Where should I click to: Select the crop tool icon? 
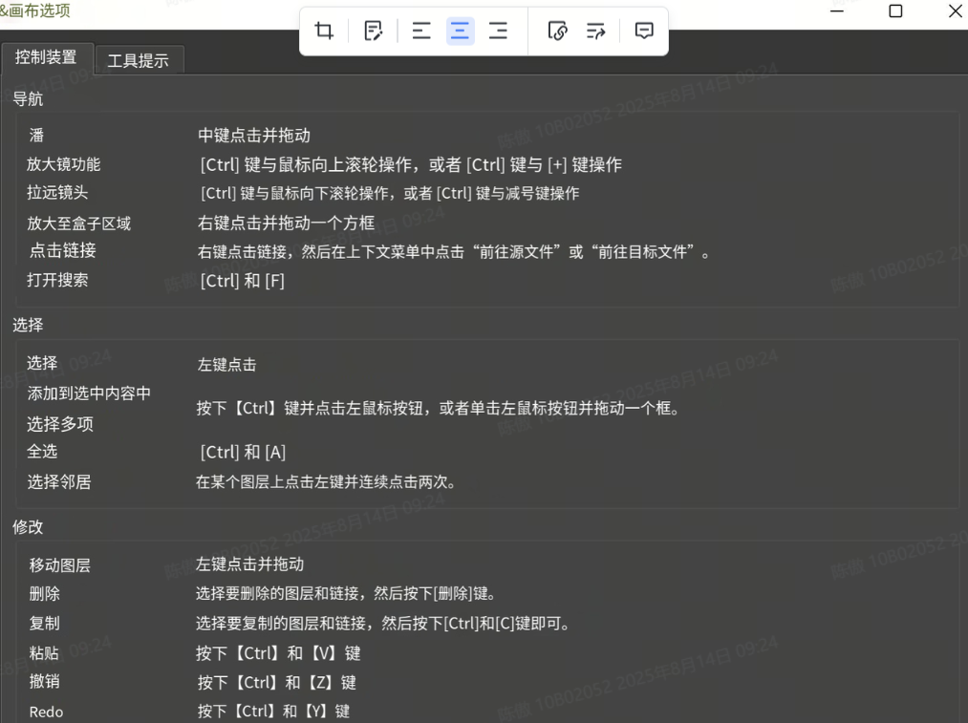[324, 31]
